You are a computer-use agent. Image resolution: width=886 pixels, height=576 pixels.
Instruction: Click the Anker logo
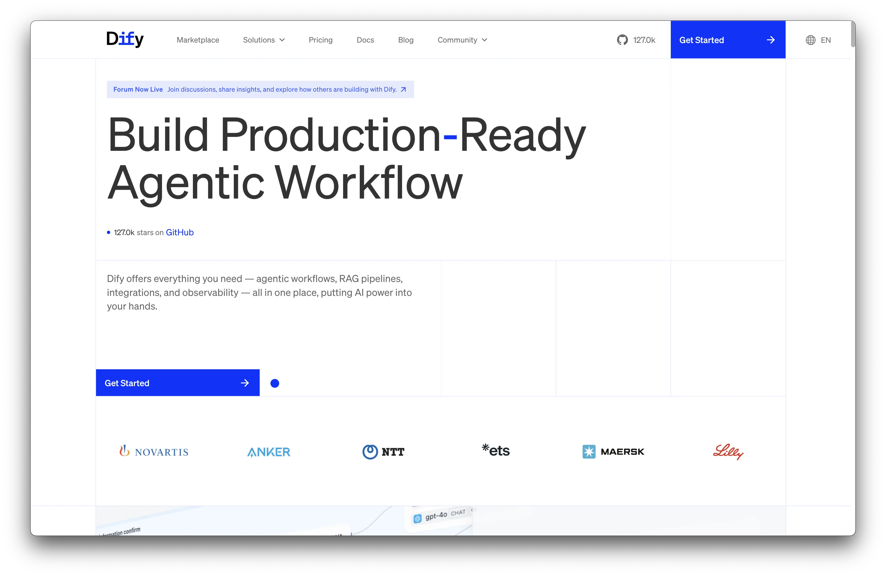coord(268,452)
